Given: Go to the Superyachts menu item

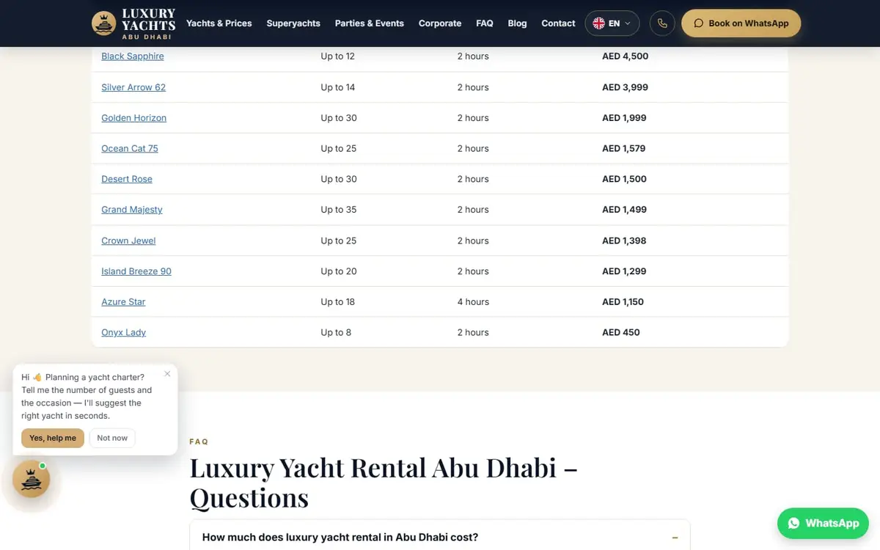Looking at the screenshot, I should coord(293,23).
